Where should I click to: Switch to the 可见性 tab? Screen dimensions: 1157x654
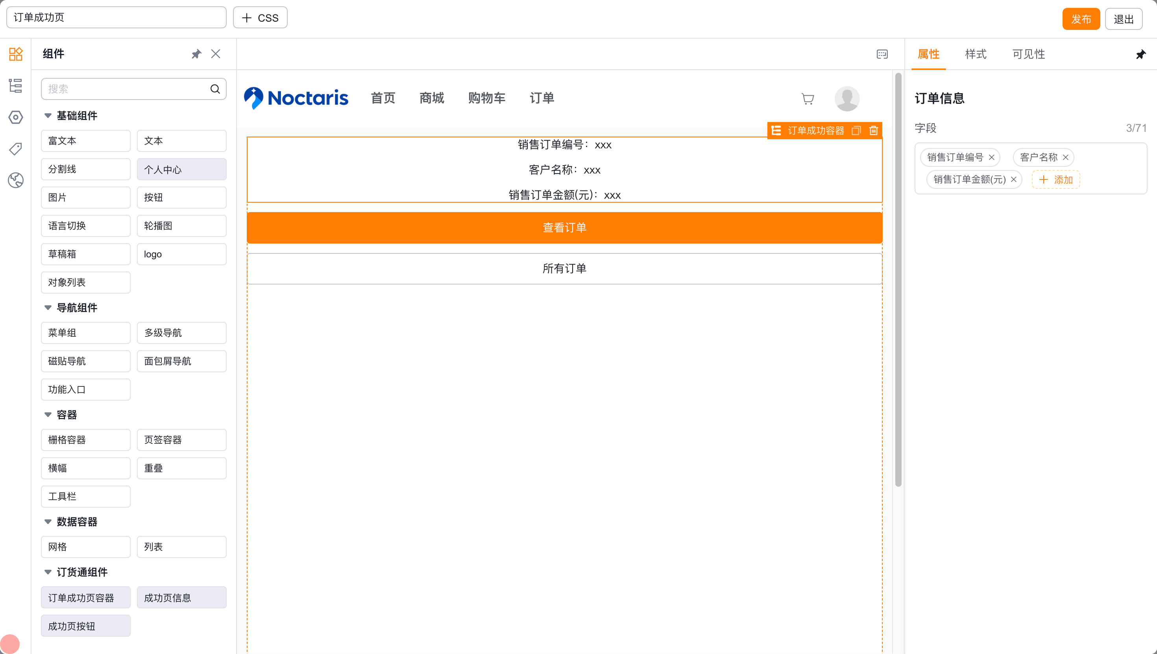tap(1029, 54)
